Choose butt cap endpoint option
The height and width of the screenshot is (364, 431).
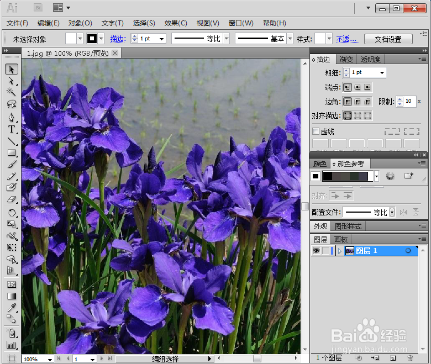tap(348, 87)
